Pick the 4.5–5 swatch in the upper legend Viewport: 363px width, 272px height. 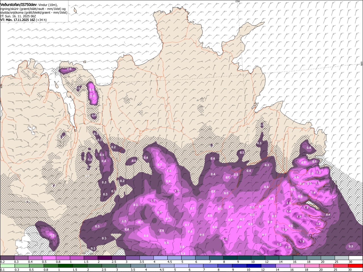tap(174, 258)
